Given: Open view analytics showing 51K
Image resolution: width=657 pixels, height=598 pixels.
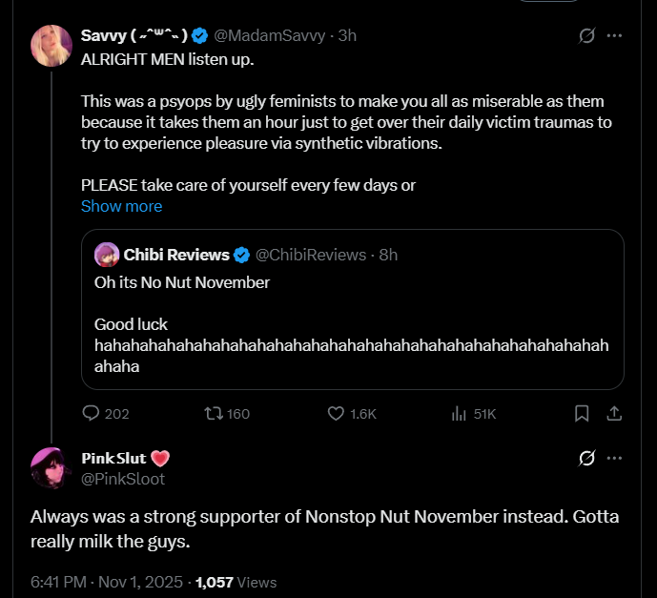Looking at the screenshot, I should click(x=459, y=413).
